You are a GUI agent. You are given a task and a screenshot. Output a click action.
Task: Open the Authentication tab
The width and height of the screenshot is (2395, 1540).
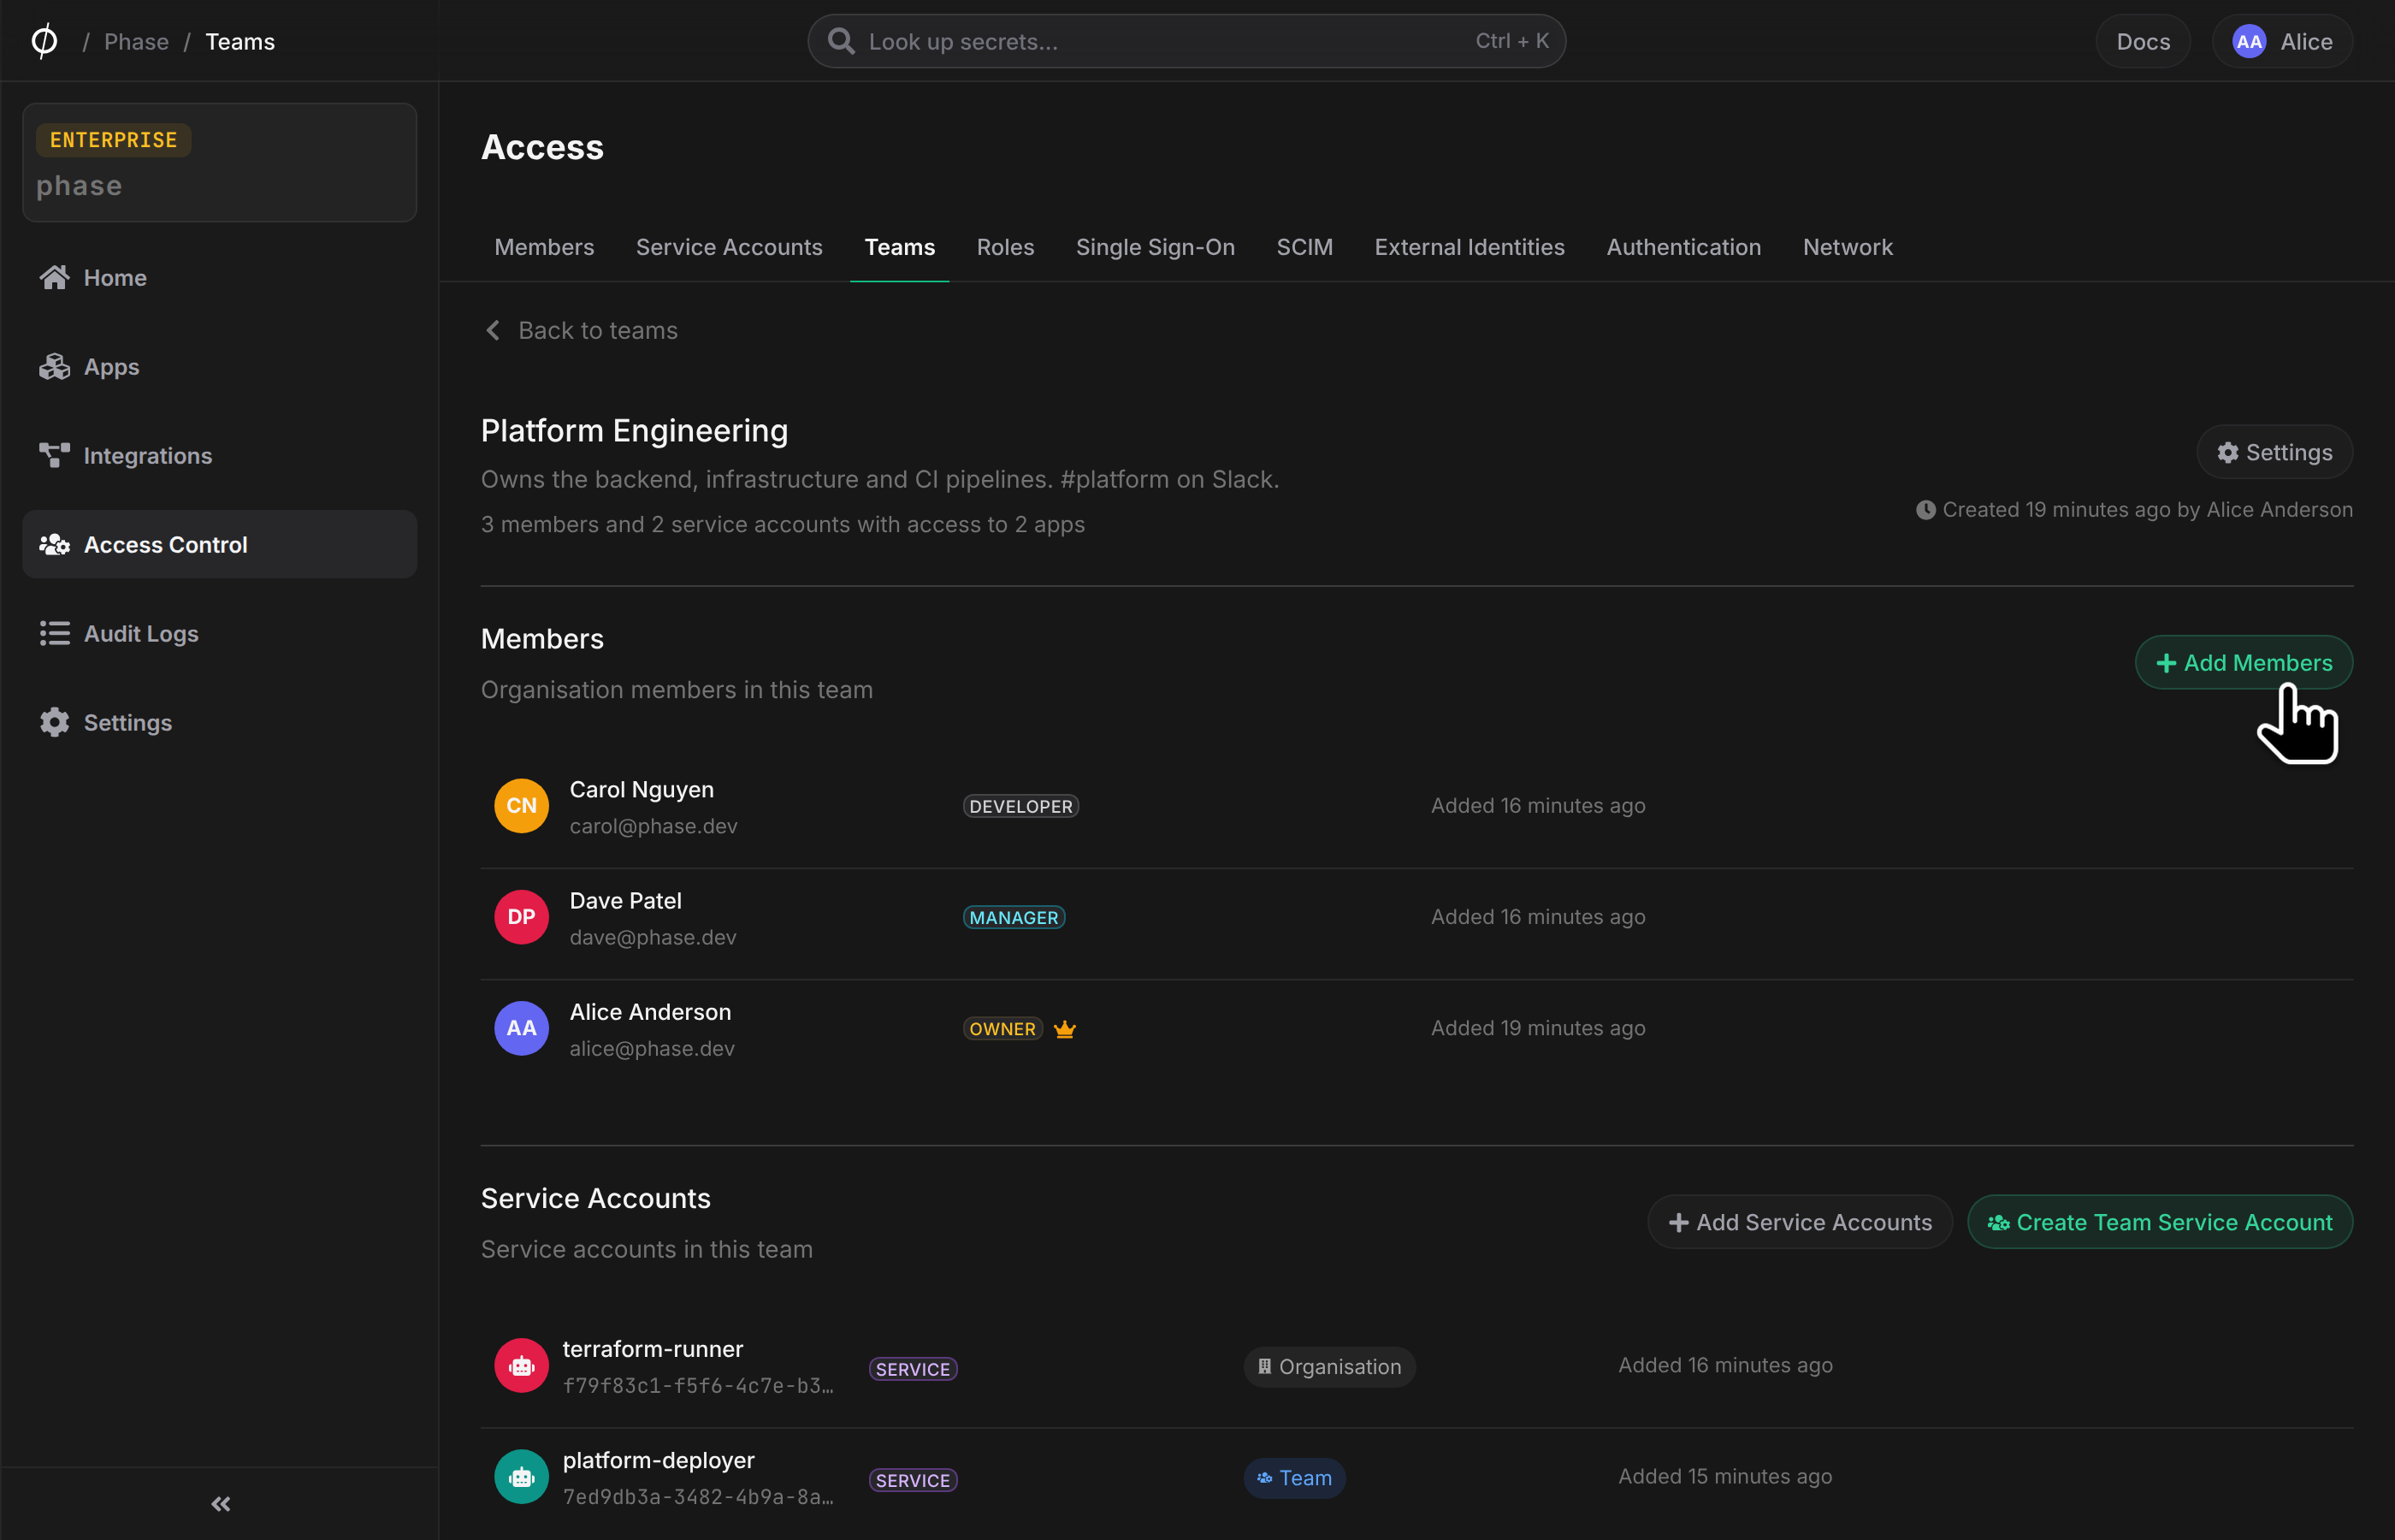[x=1683, y=247]
